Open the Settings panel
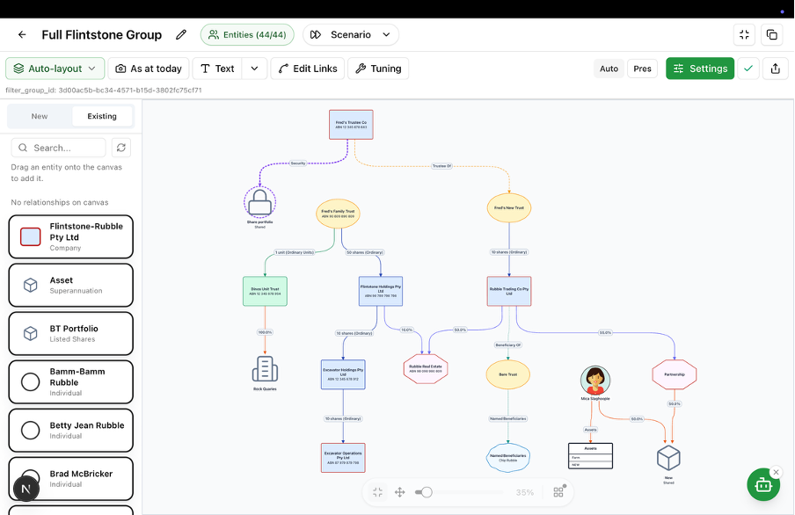 coord(700,69)
